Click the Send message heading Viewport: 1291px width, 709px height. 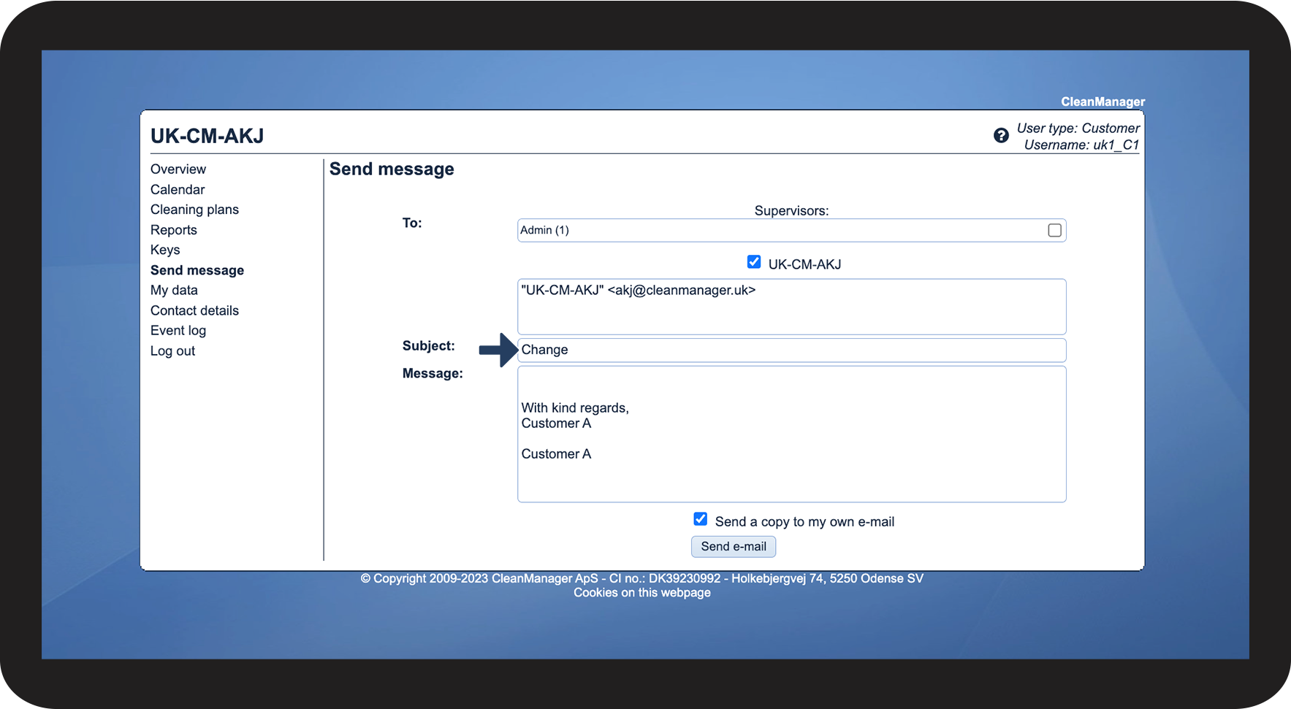click(392, 169)
